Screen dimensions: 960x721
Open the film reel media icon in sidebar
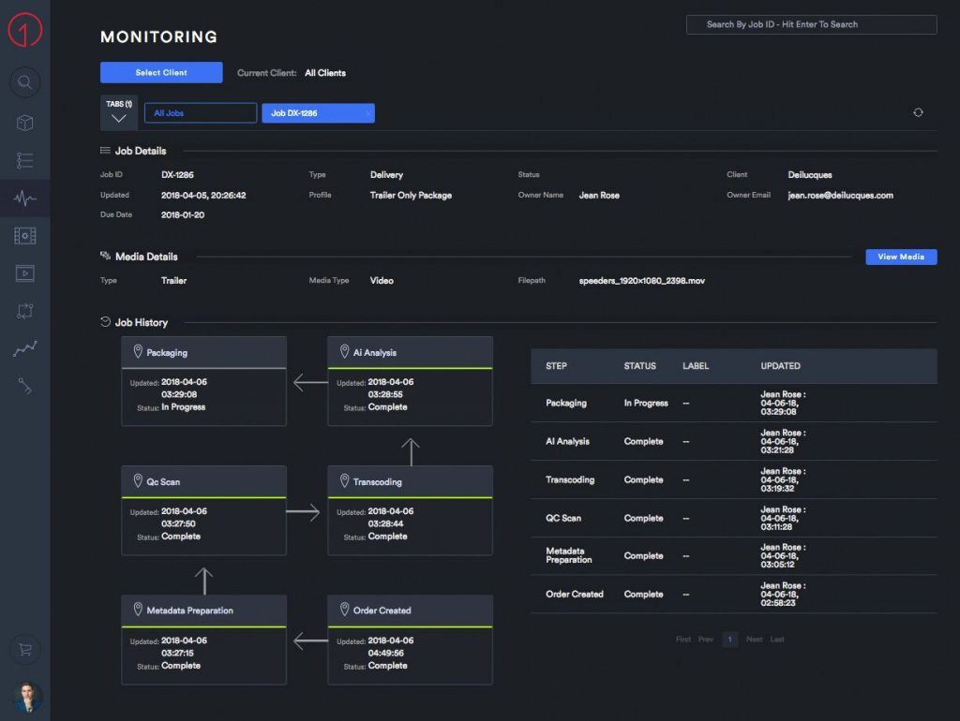[x=25, y=236]
